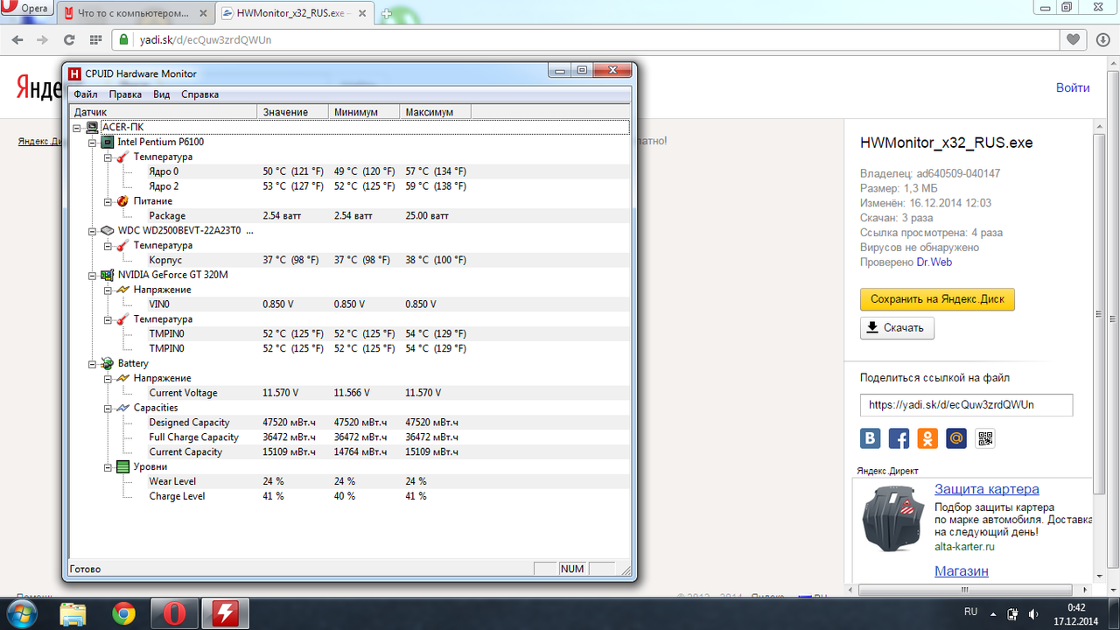Click the Facebook share icon
This screenshot has height=630, width=1120.
click(x=899, y=438)
